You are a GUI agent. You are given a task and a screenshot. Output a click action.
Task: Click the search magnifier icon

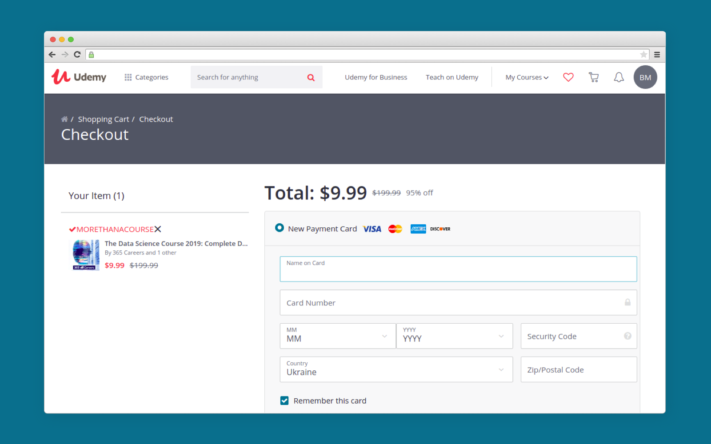[x=311, y=77]
